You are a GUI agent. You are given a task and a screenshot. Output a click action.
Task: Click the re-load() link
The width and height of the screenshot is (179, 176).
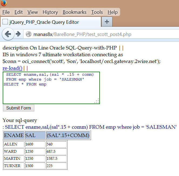pos(12,68)
